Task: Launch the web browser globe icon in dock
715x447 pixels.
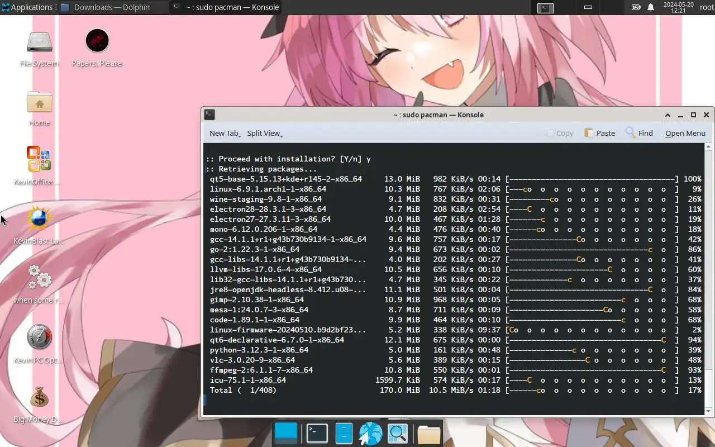Action: [370, 434]
